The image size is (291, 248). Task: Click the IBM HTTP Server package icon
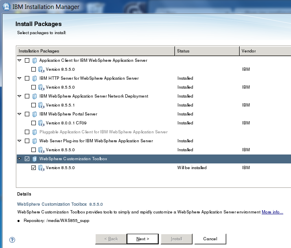coord(35,78)
